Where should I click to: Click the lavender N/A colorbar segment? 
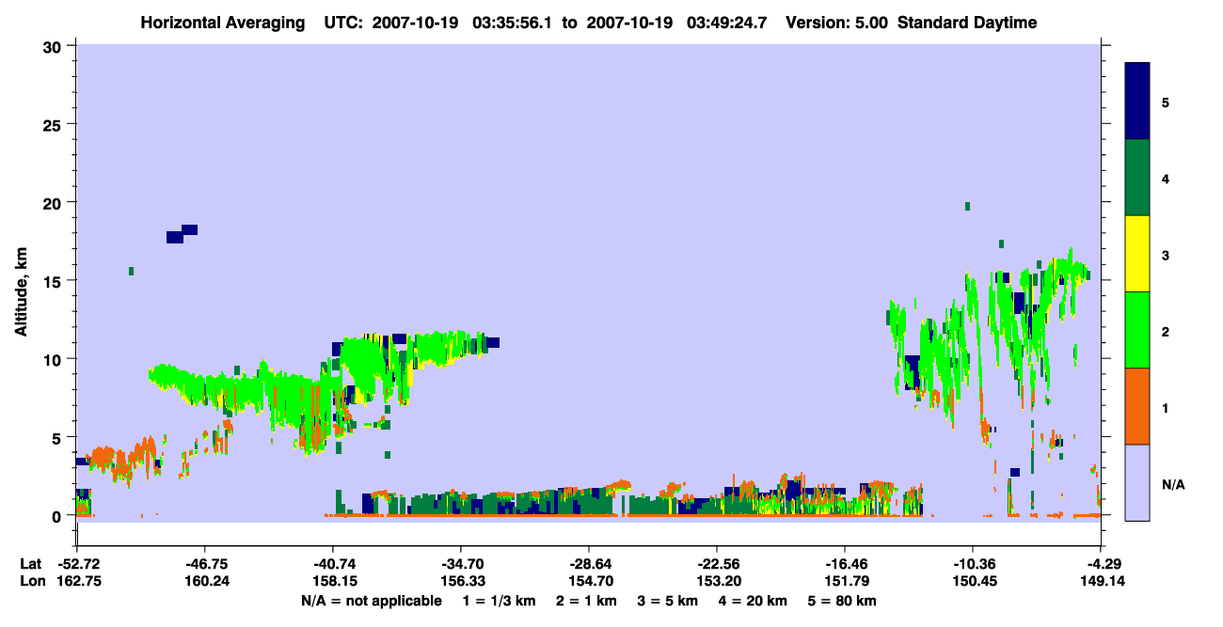click(1137, 482)
